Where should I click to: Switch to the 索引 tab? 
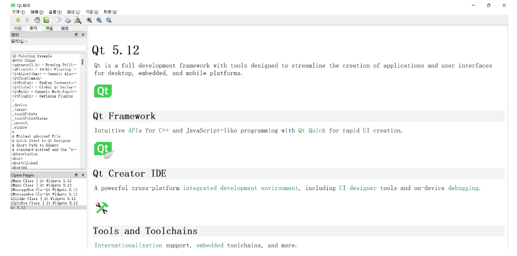[33, 28]
